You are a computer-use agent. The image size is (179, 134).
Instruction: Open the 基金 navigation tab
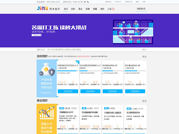pyautogui.click(x=80, y=9)
